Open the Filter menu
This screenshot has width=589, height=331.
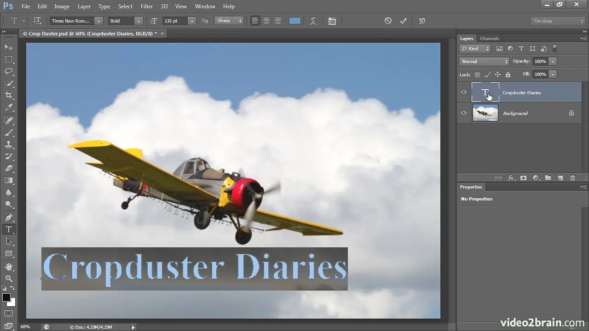(x=147, y=6)
